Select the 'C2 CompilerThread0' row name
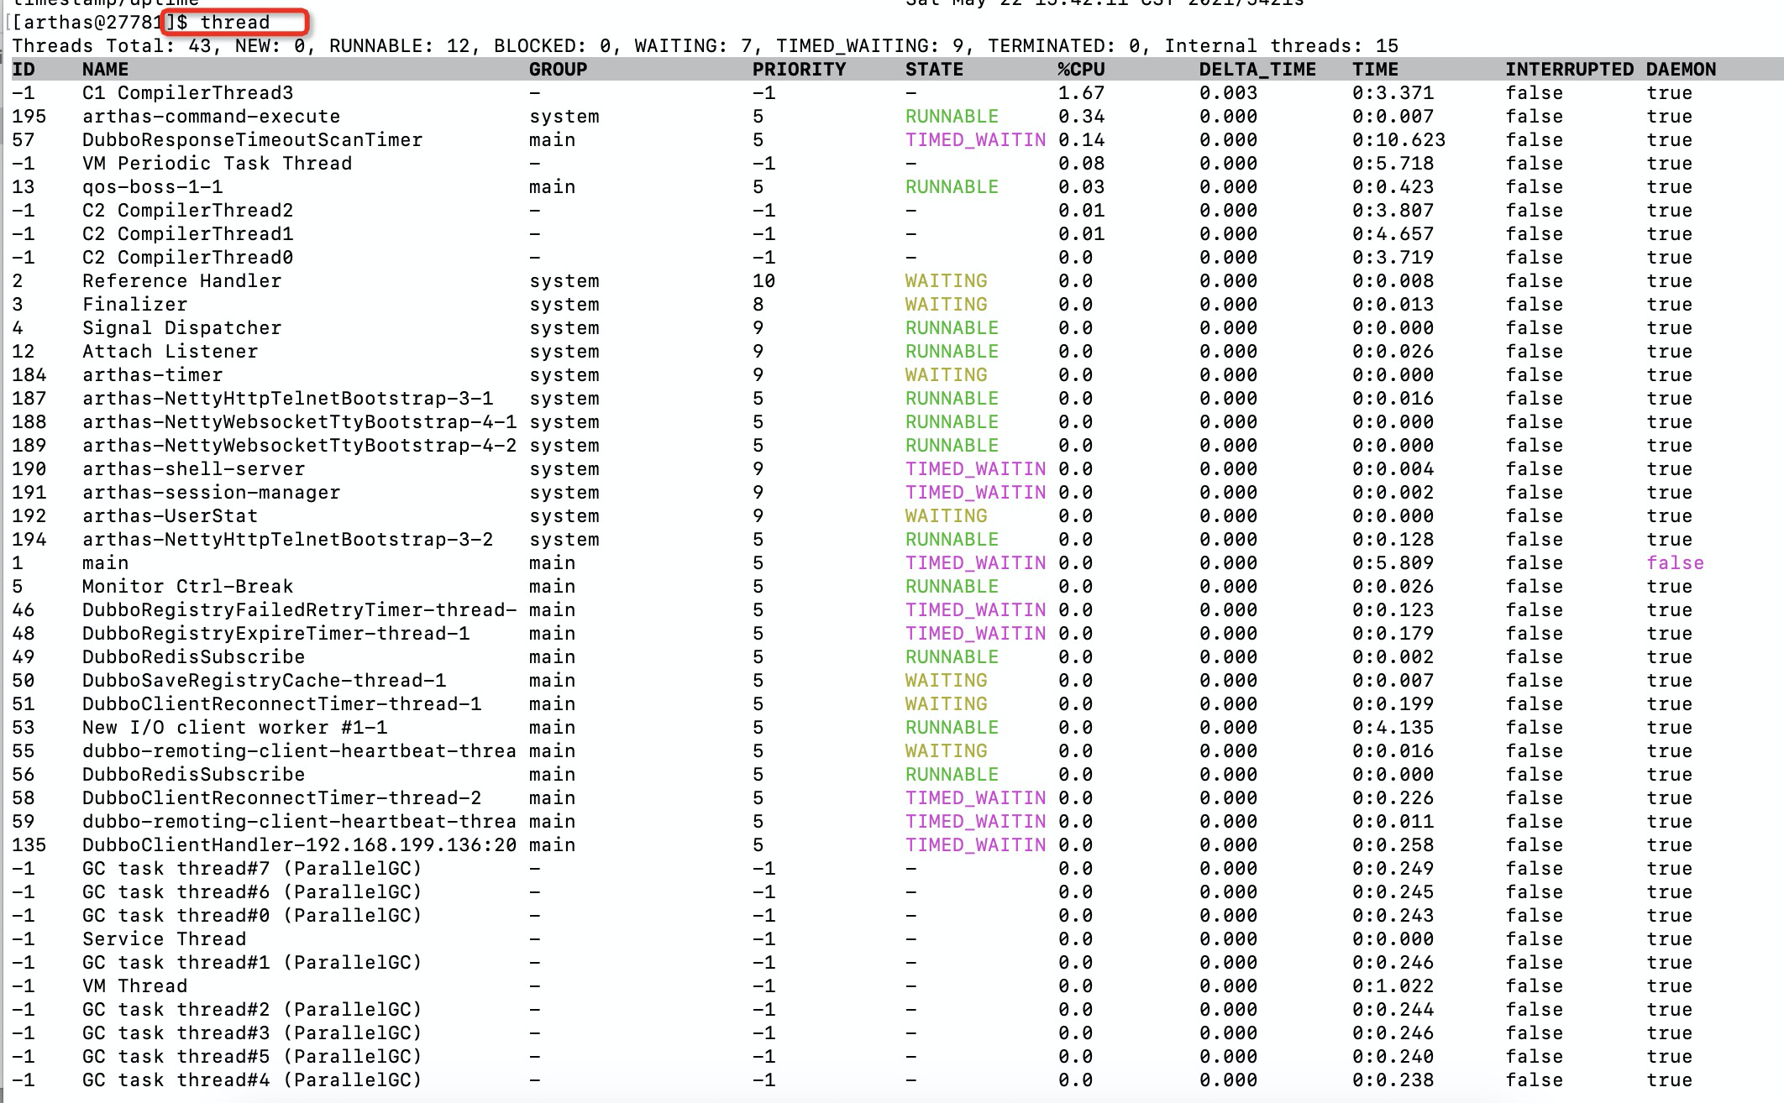Image resolution: width=1784 pixels, height=1103 pixels. (187, 257)
